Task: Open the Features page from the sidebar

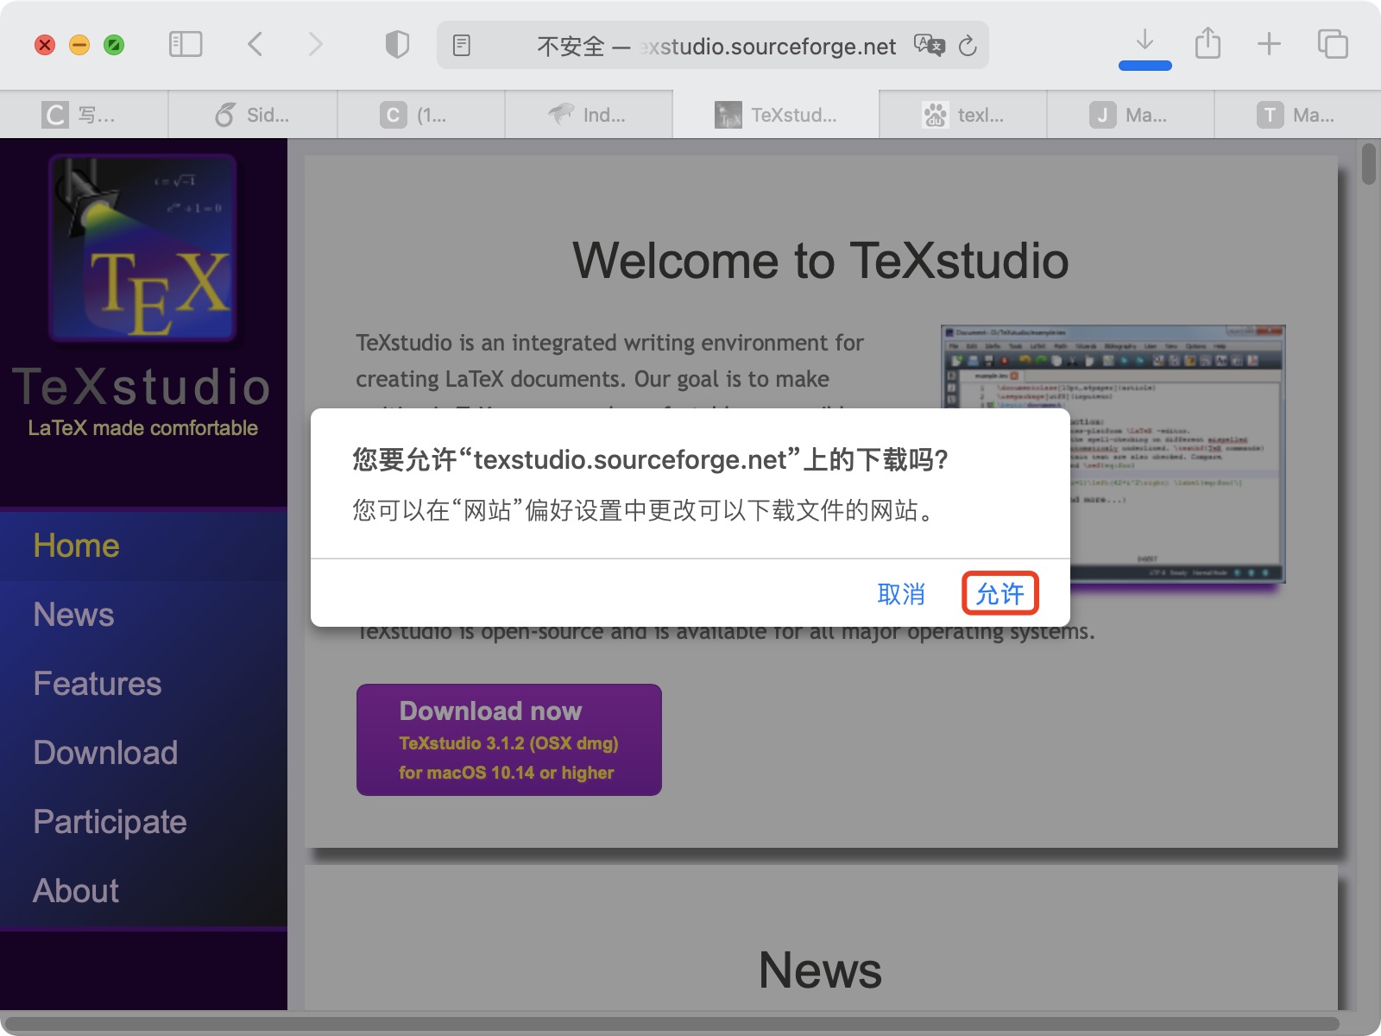Action: [97, 683]
